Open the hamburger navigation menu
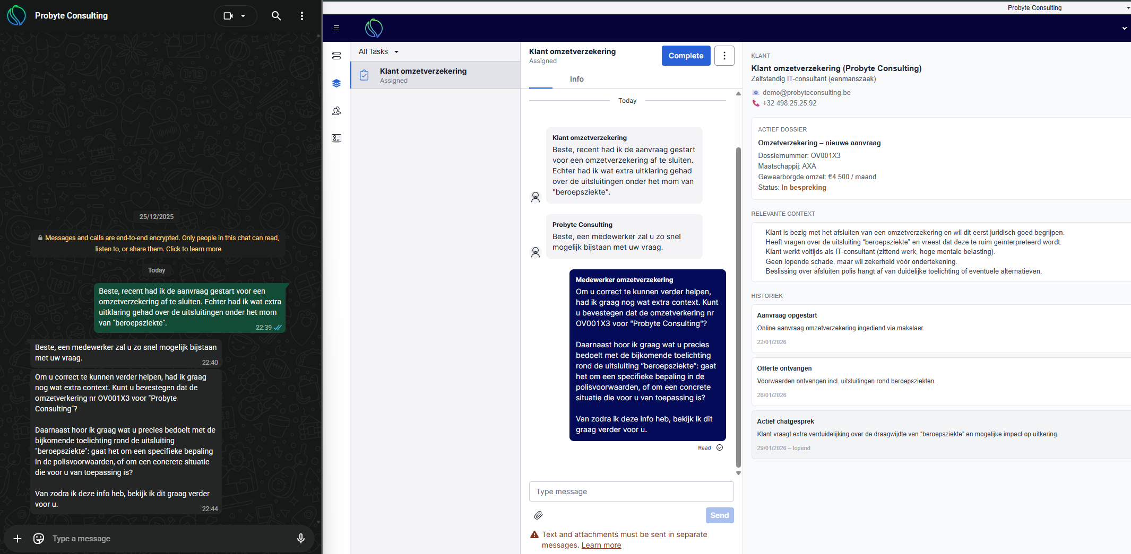Screen dimensions: 1131x554 pos(336,28)
